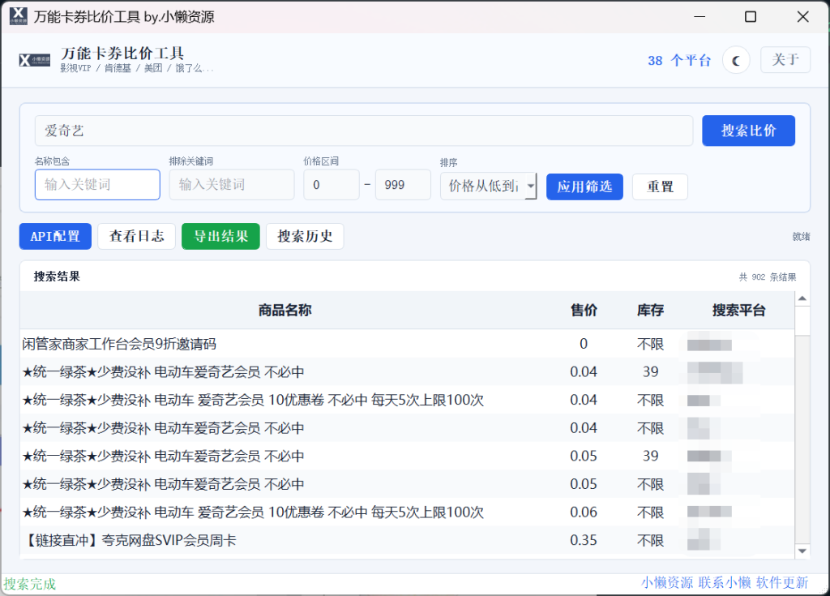Click the maximum price field showing 999

(x=403, y=184)
